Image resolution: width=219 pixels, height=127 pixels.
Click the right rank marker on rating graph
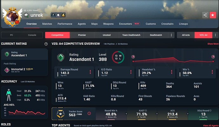(213, 57)
